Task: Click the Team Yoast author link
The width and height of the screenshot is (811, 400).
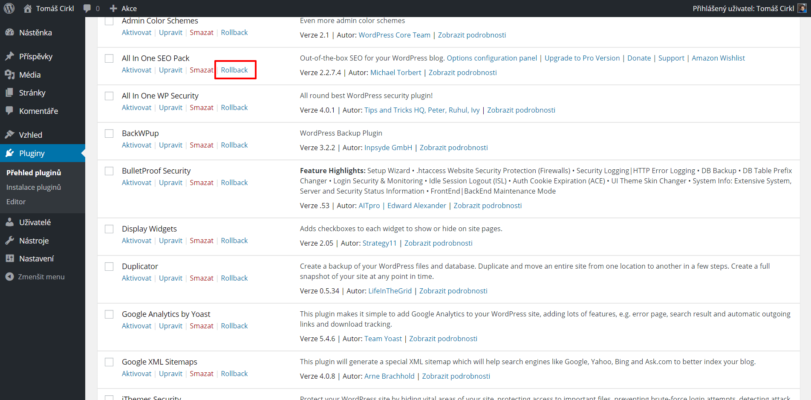Action: [383, 339]
